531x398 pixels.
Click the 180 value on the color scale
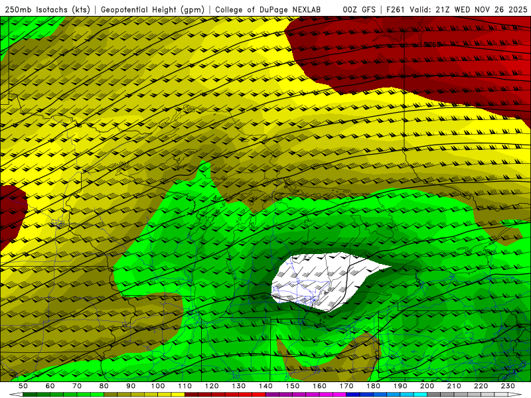(x=373, y=386)
